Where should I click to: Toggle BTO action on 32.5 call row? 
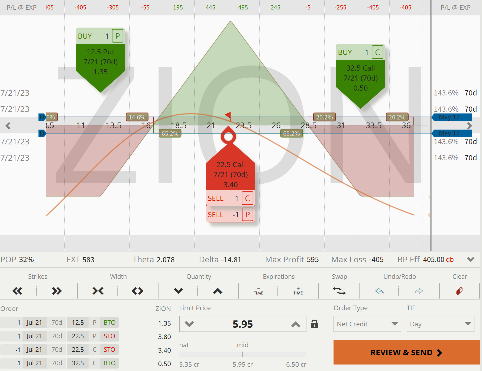coord(109,363)
